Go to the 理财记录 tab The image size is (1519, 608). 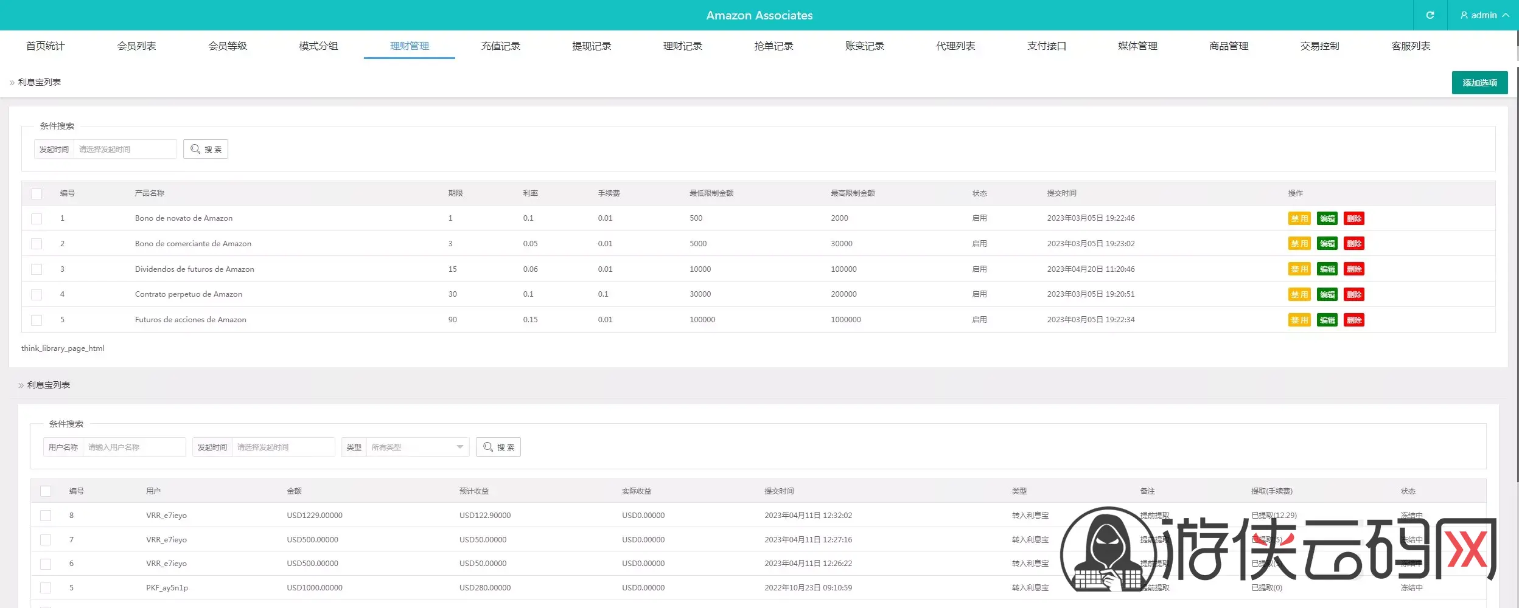click(x=683, y=46)
